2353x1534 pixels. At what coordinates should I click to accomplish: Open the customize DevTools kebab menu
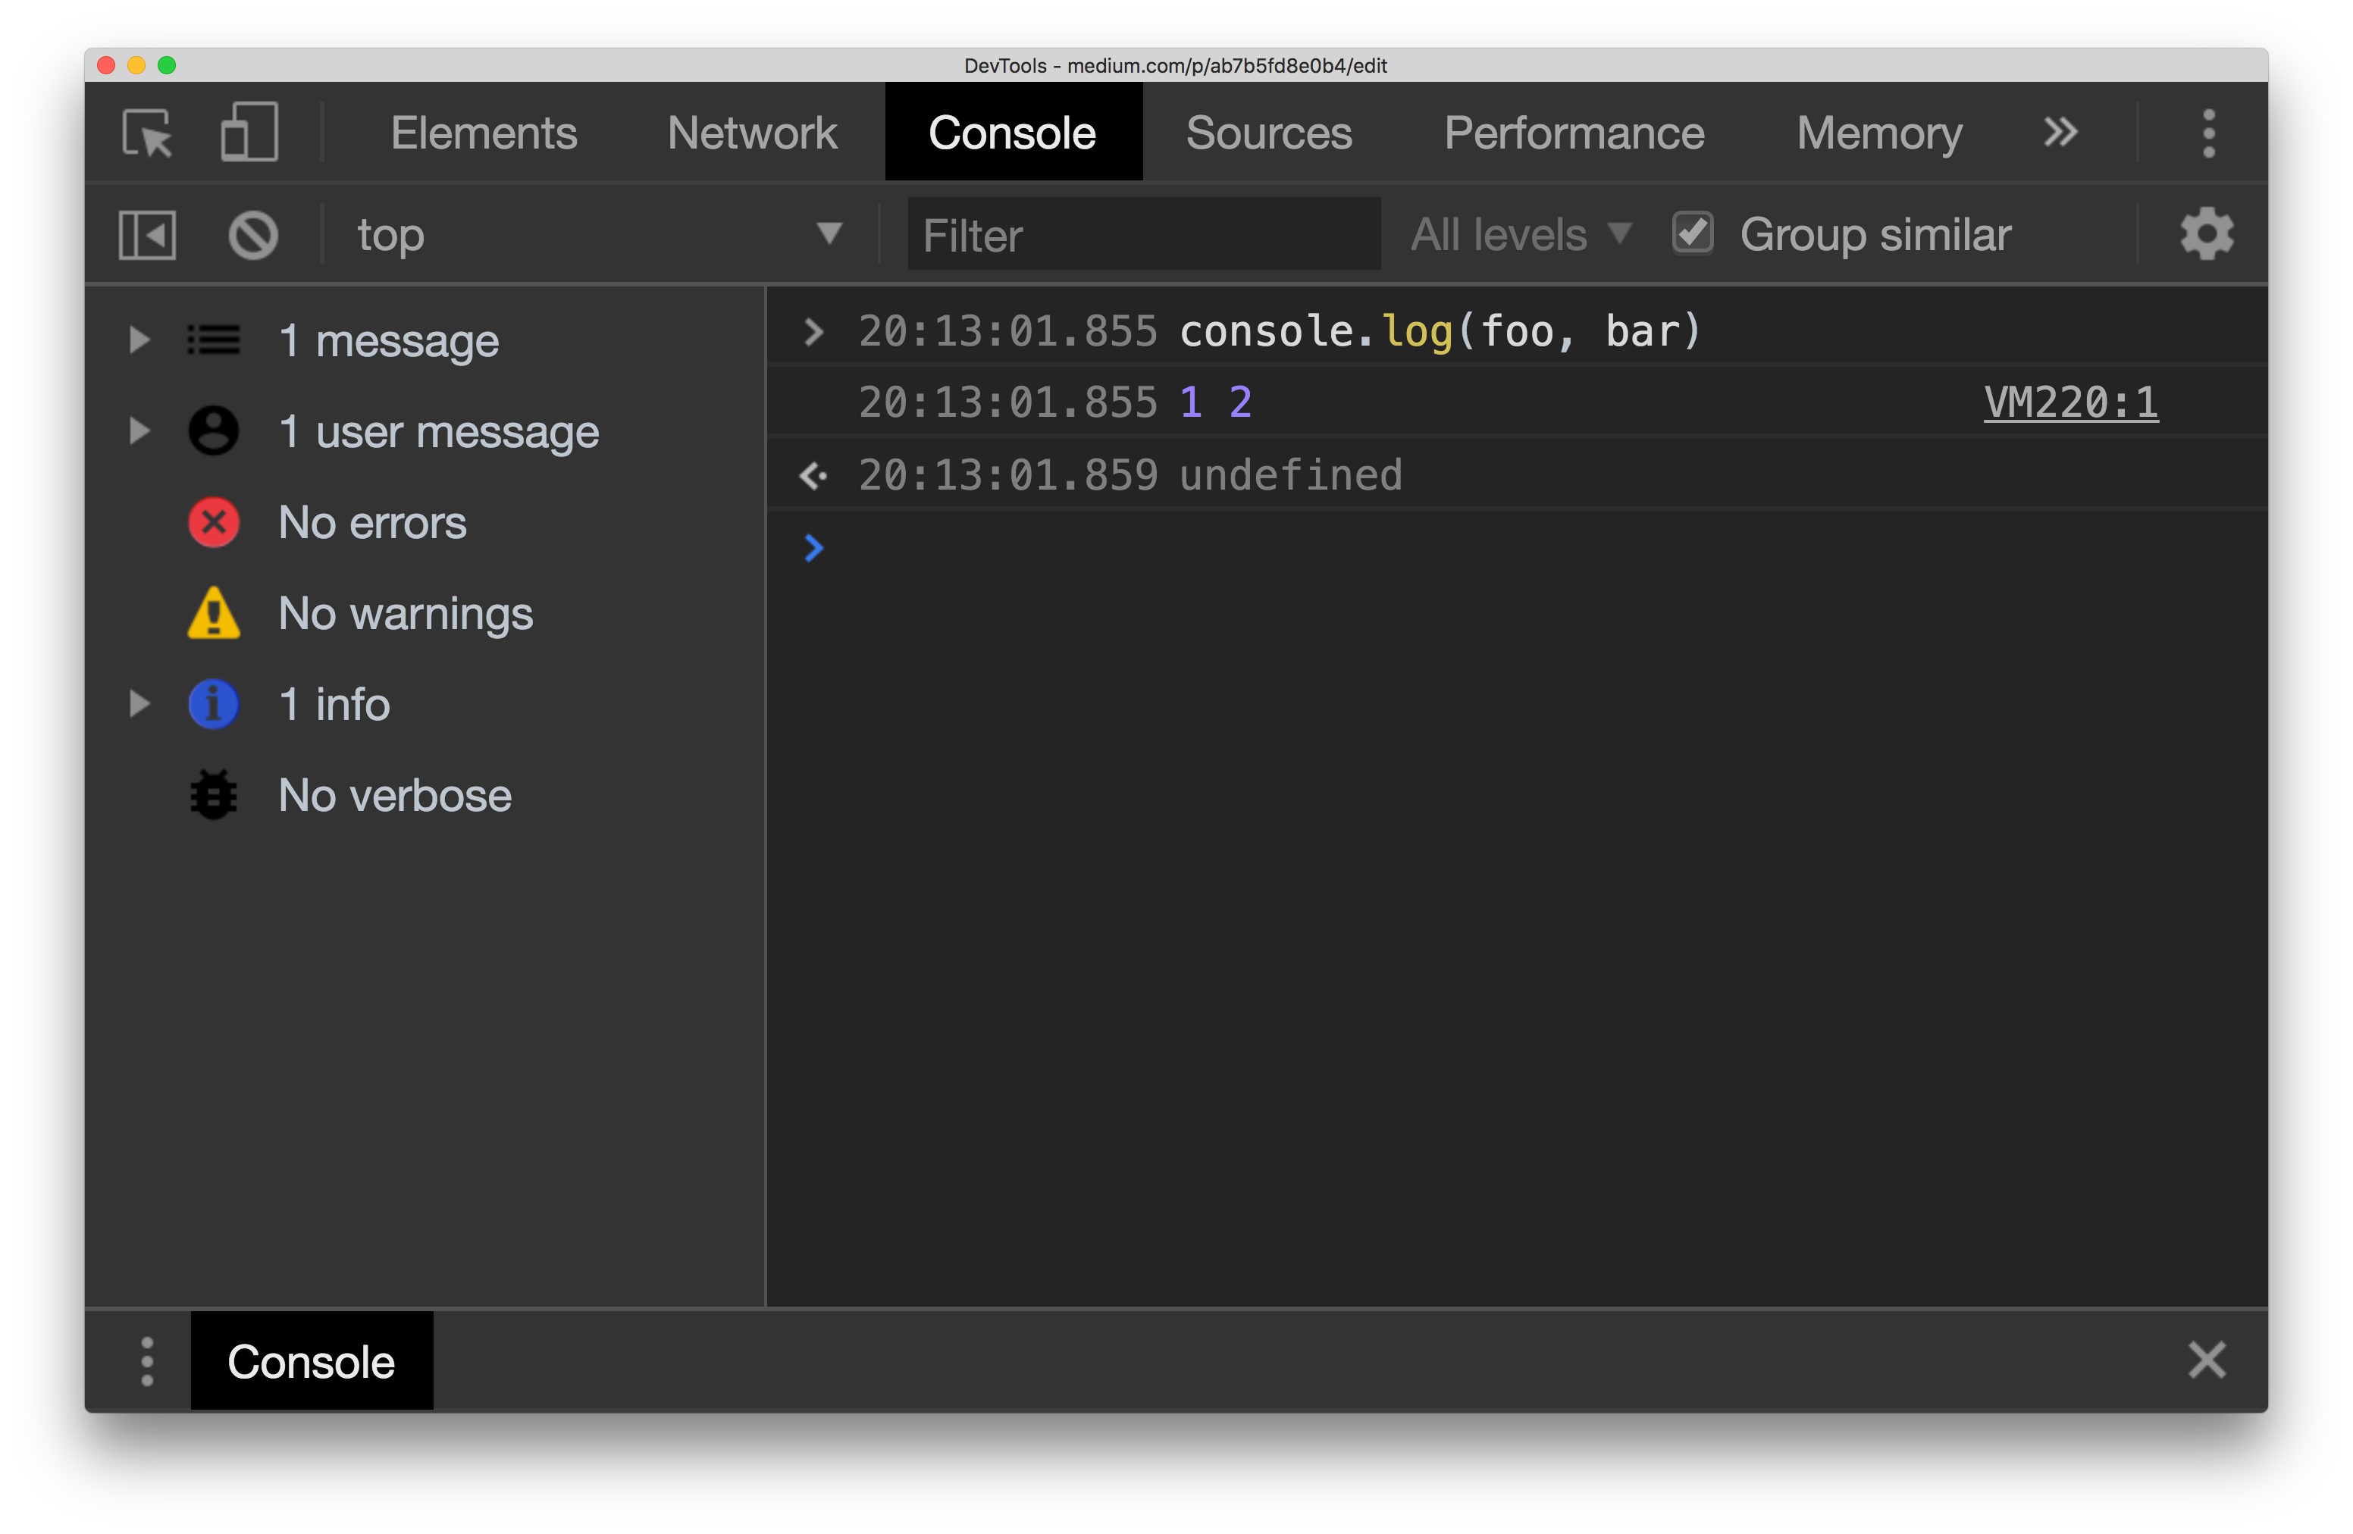pyautogui.click(x=2210, y=131)
